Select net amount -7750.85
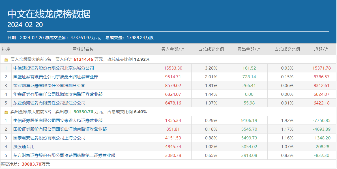This screenshot has width=337, height=169. point(321,121)
